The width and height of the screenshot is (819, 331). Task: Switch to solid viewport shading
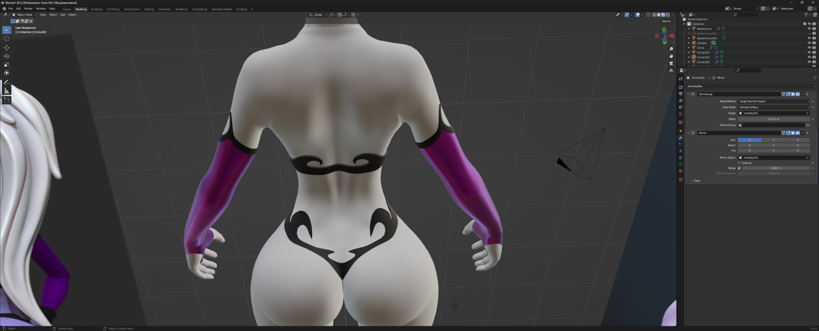click(x=659, y=15)
